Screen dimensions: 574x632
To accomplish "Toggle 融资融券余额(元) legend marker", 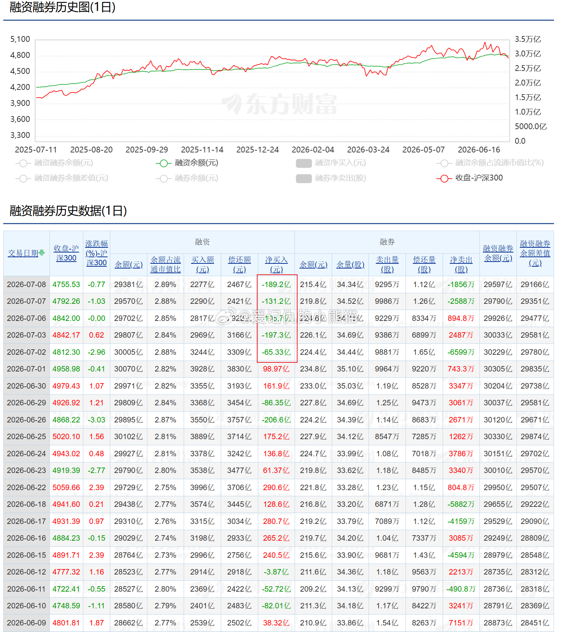I will pos(23,163).
